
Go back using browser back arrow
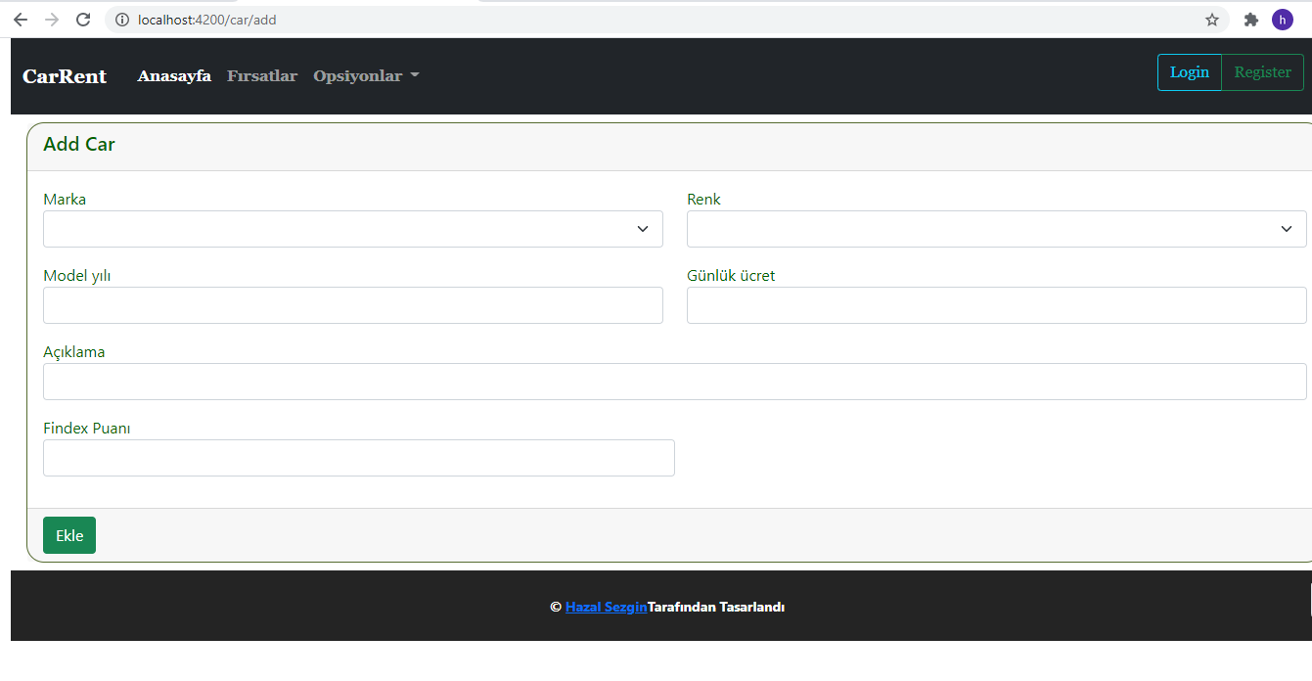point(21,20)
